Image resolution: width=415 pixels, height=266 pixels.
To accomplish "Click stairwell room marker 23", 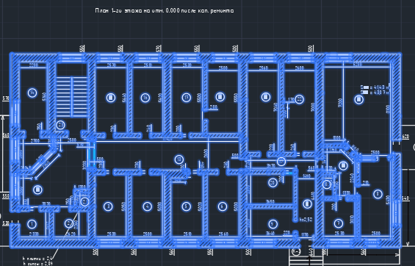I will tap(61, 125).
